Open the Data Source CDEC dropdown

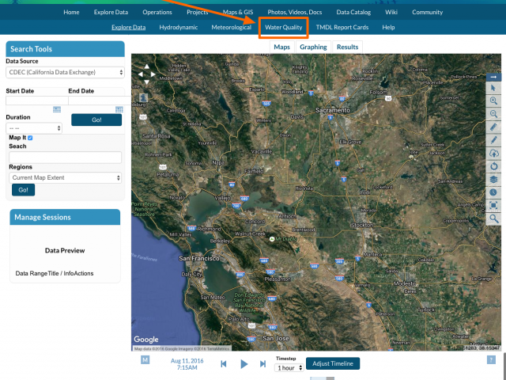pyautogui.click(x=65, y=72)
